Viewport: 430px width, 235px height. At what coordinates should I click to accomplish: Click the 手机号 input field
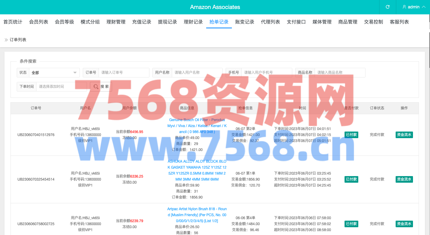click(266, 73)
